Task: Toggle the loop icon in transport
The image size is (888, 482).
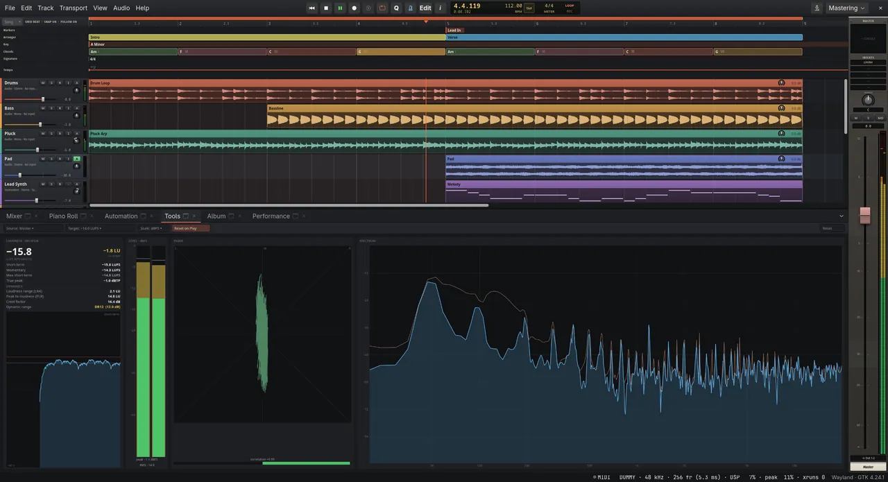Action: pyautogui.click(x=382, y=8)
